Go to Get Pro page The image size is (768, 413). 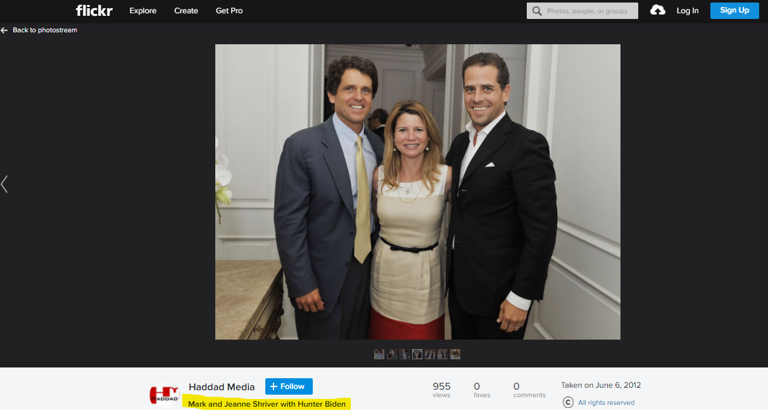coord(229,11)
